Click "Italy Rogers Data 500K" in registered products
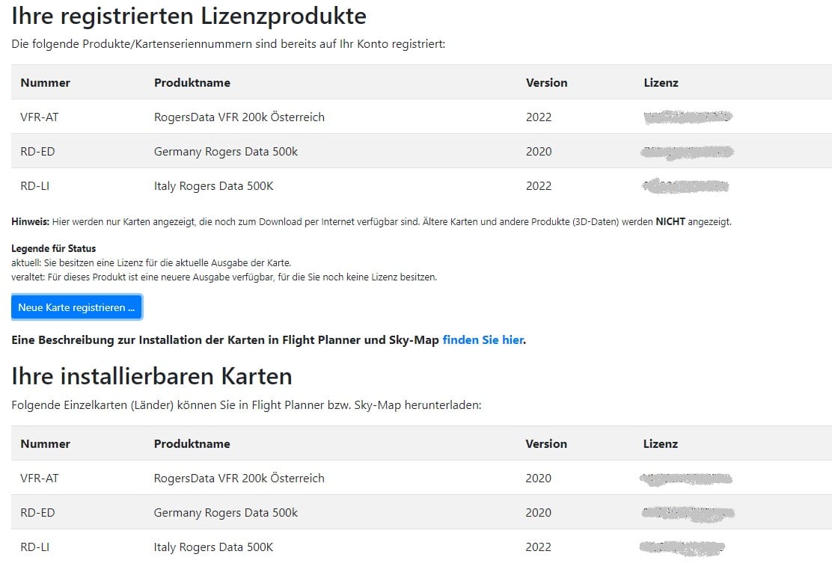The width and height of the screenshot is (832, 563). point(213,185)
